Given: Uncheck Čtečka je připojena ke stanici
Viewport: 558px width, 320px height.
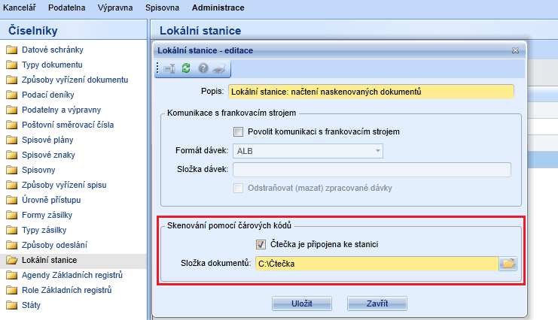Looking at the screenshot, I should 261,244.
